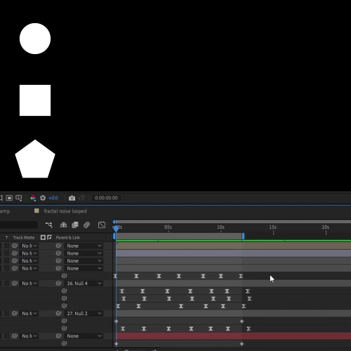Open the Composition Mini-Flowchart icon
The height and width of the screenshot is (351, 351).
coord(48,225)
